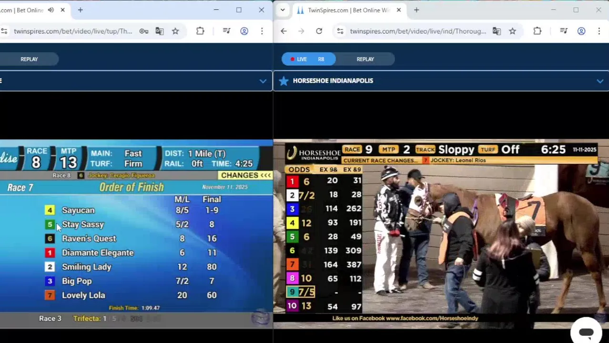609x343 pixels.
Task: Click 'Big Pop' in order of finish
Action: tap(77, 281)
